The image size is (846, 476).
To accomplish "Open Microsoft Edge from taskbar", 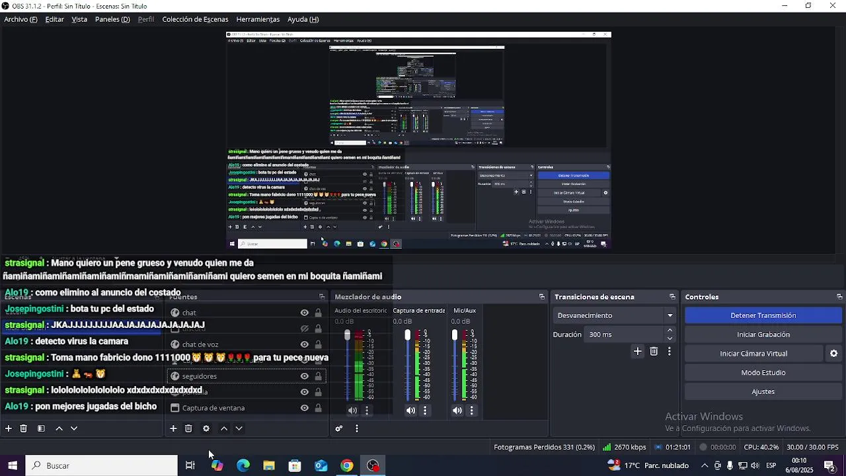I will [x=243, y=465].
